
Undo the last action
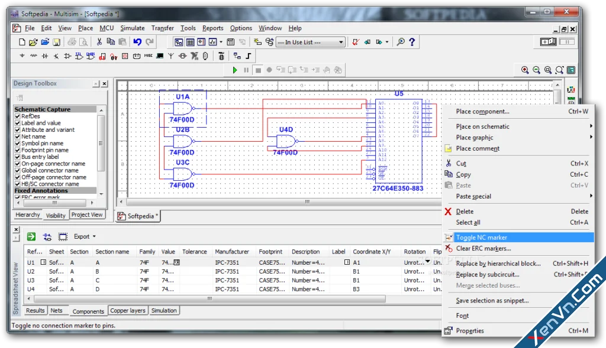(x=137, y=42)
